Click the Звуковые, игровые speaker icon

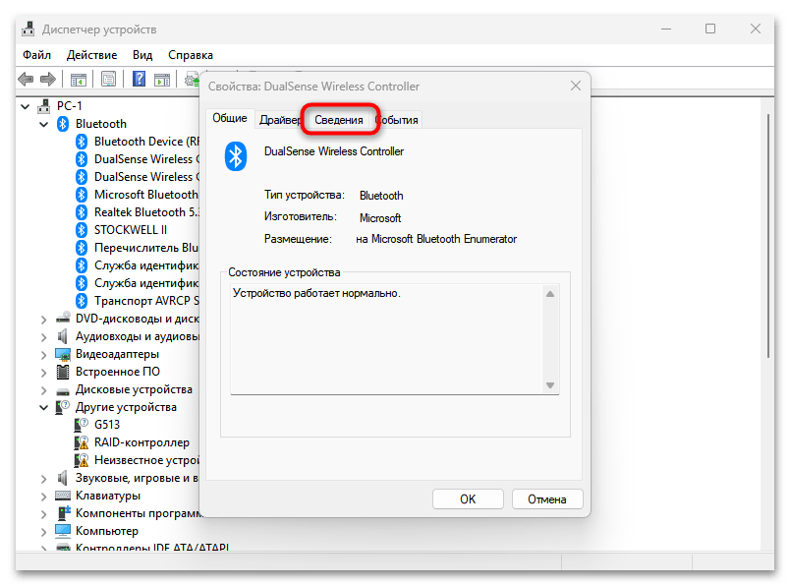(x=63, y=478)
